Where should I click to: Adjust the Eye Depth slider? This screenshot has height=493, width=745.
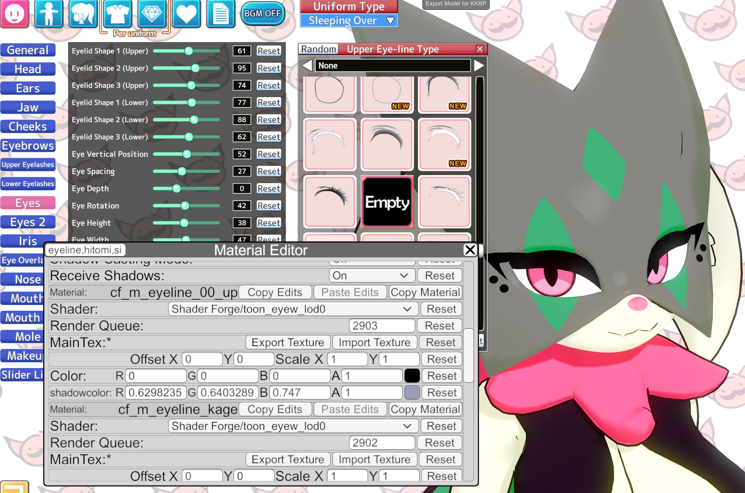point(186,189)
